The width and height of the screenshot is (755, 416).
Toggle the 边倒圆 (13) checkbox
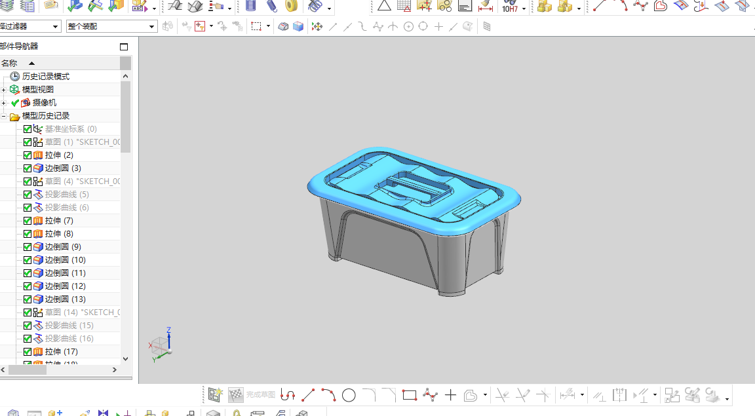28,299
